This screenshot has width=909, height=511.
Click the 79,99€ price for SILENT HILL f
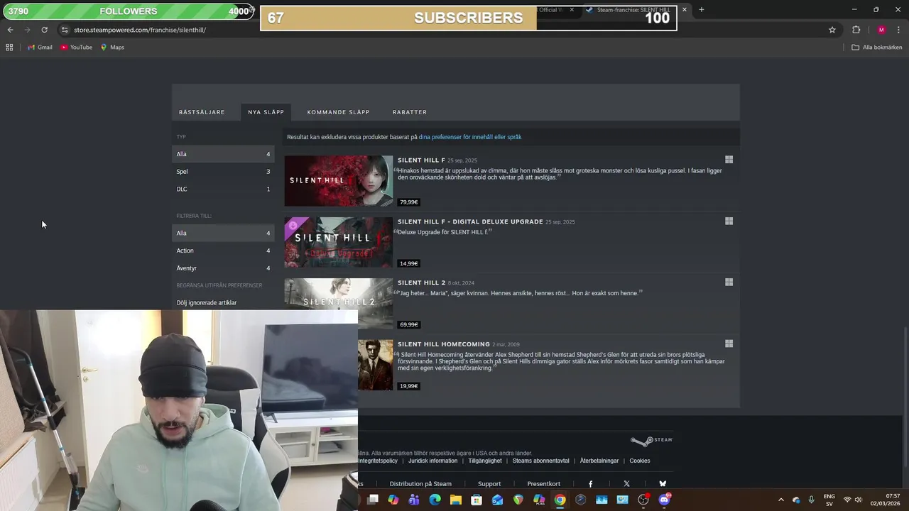click(x=409, y=202)
